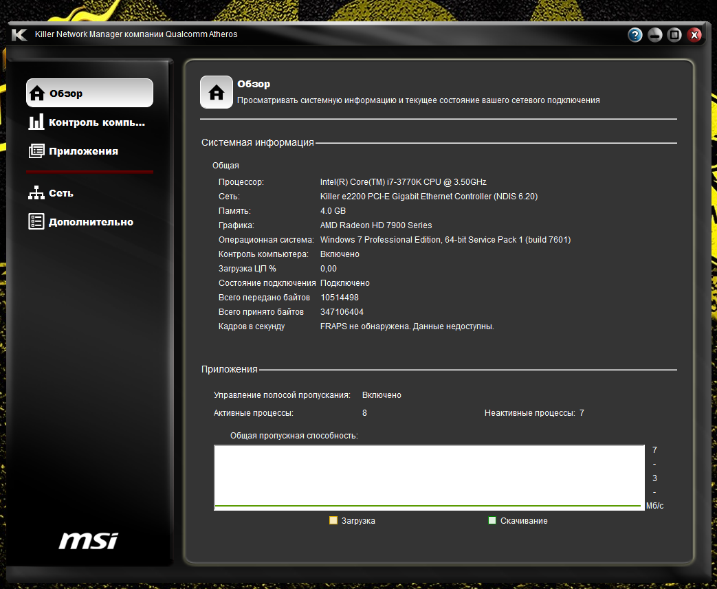717x589 pixels.
Task: Click the Активные процессы count value
Action: point(364,413)
